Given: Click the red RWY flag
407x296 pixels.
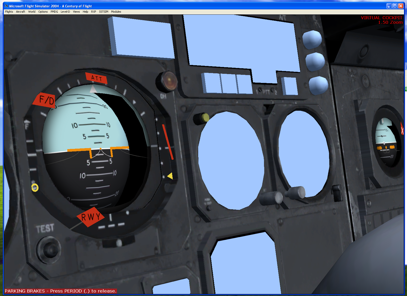Looking at the screenshot, I should (x=91, y=217).
